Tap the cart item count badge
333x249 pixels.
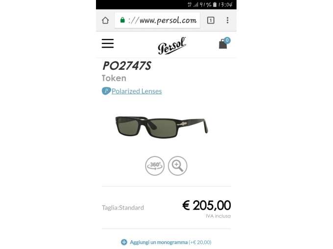coord(227,40)
